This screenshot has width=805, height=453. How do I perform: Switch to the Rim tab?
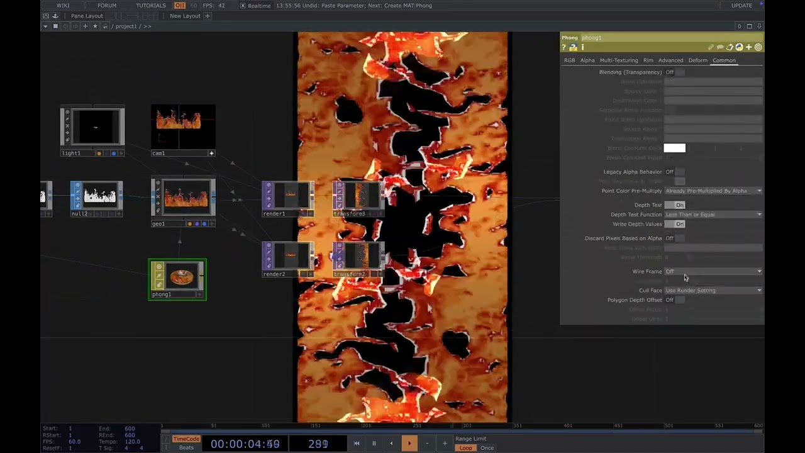(648, 60)
